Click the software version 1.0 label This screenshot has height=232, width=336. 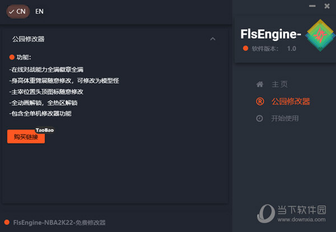[291, 49]
